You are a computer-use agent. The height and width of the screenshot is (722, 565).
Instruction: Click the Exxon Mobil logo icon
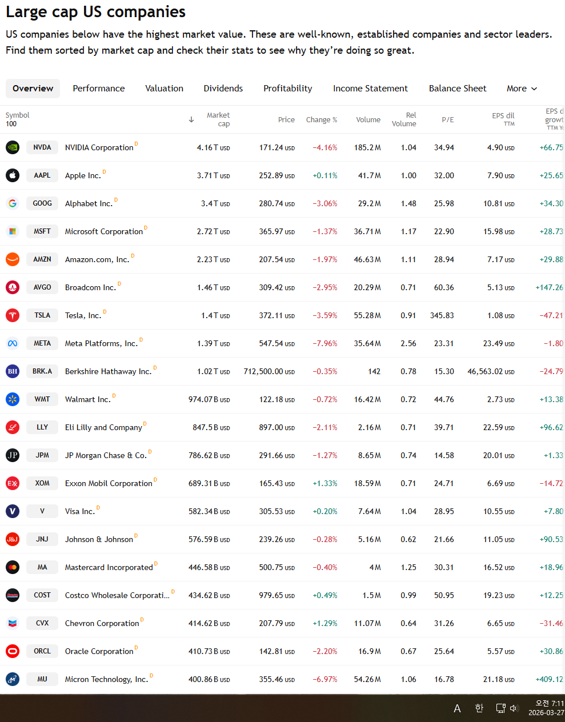[x=13, y=483]
